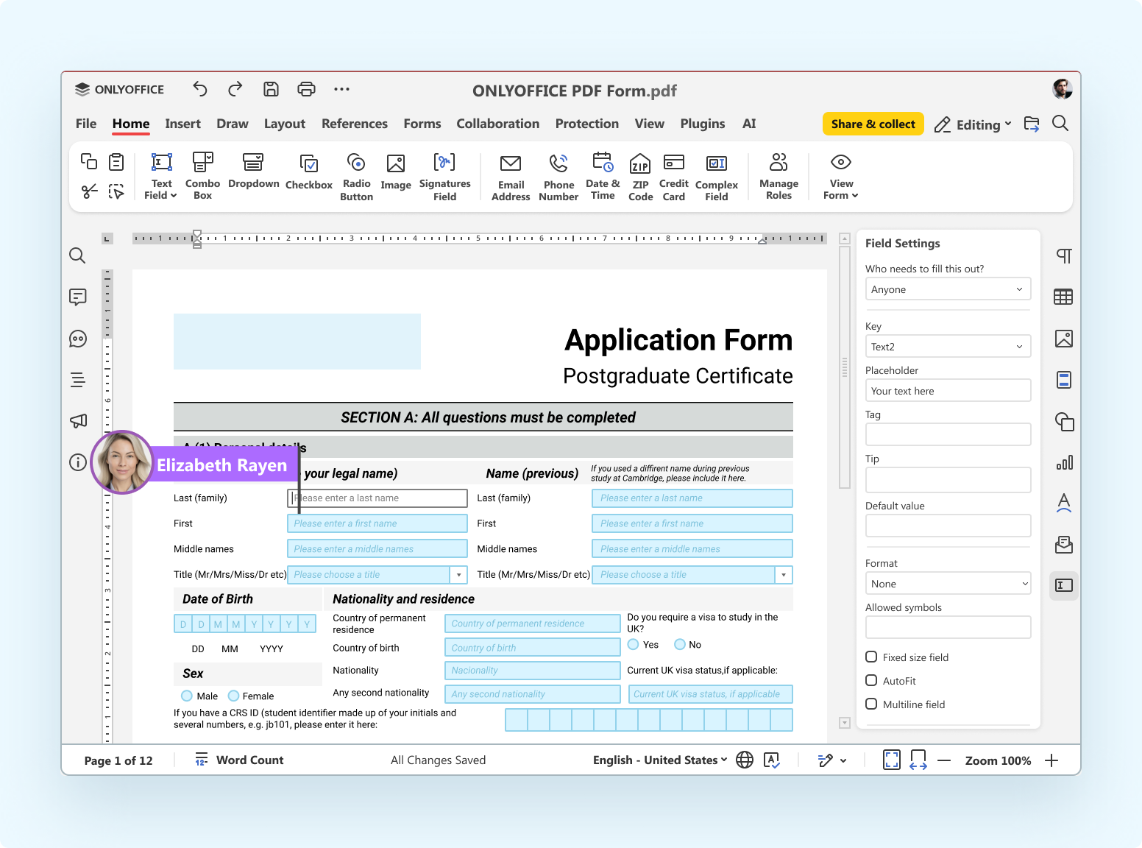This screenshot has height=848, width=1142.
Task: Click the Paste clipboard icon
Action: coord(116,161)
